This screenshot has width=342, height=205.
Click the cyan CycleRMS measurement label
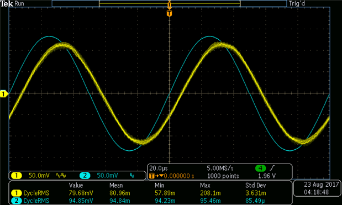coord(36,201)
